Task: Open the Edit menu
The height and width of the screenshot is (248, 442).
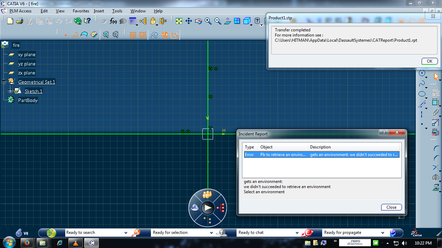Action: [x=44, y=11]
